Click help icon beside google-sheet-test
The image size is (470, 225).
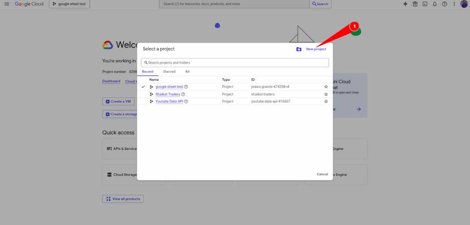(186, 86)
